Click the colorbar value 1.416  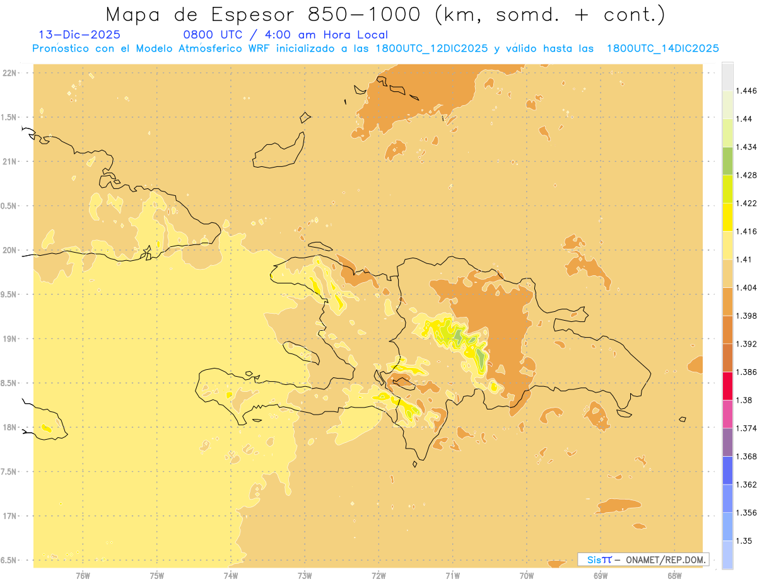(x=747, y=231)
